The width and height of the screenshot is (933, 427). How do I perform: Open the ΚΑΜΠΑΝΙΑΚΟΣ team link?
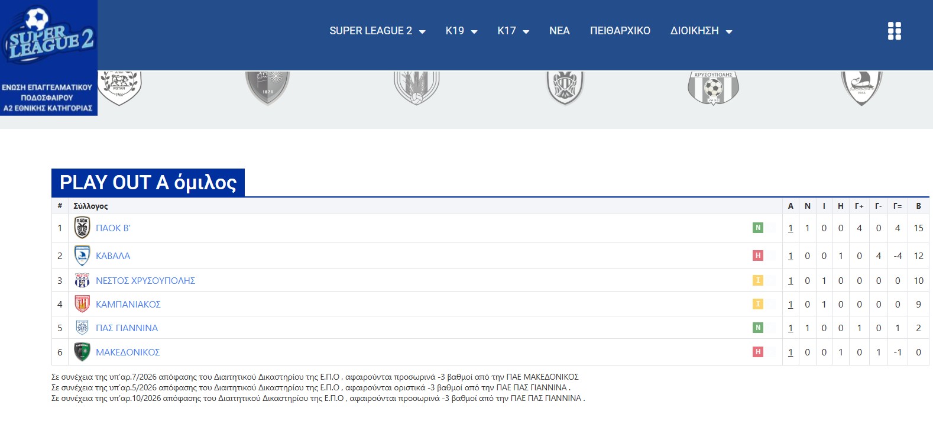tap(128, 305)
